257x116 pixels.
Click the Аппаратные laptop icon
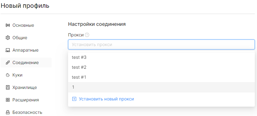[x=8, y=50]
